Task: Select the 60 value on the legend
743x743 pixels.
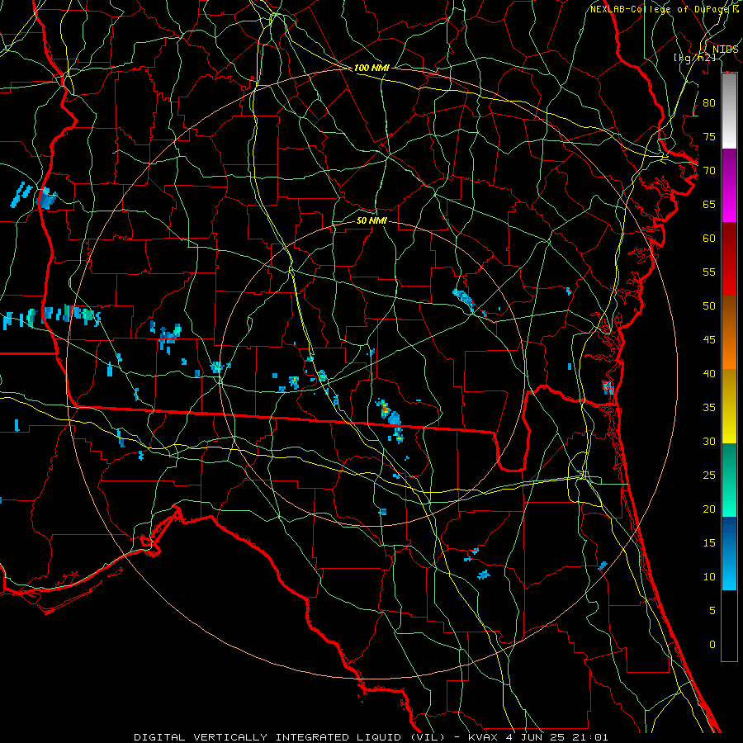Action: tap(709, 239)
